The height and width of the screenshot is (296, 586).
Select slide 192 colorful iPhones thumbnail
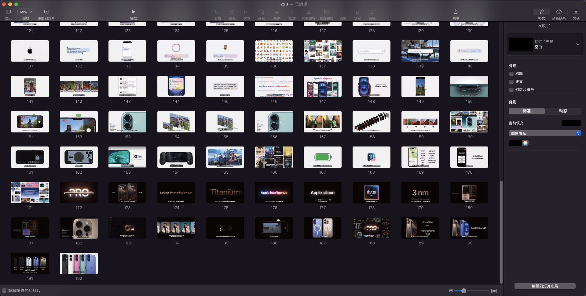tap(79, 263)
